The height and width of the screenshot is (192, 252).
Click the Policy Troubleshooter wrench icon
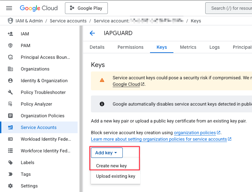point(10,92)
